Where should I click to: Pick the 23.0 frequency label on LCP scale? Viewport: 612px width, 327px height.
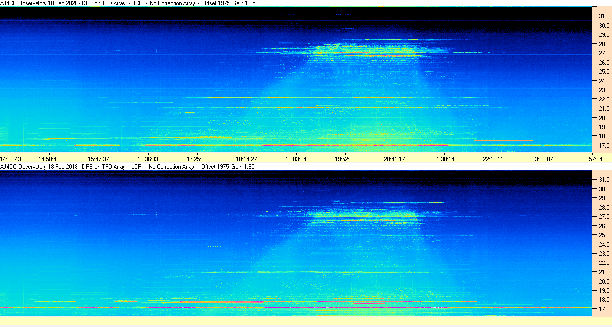pos(604,254)
